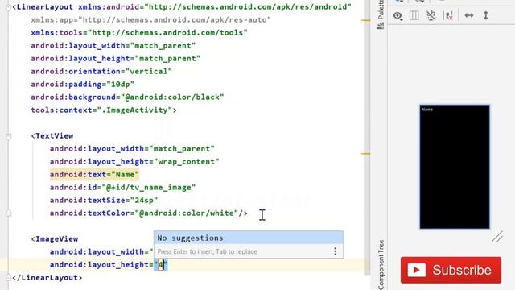Viewport: 515px width, 290px height.
Task: Click the android:orientation="vertical" line
Action: click(101, 72)
